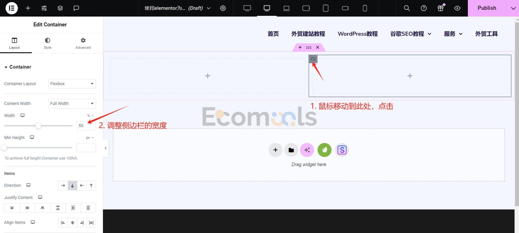Open What's New gift icon
The height and width of the screenshot is (233, 519).
[441, 8]
